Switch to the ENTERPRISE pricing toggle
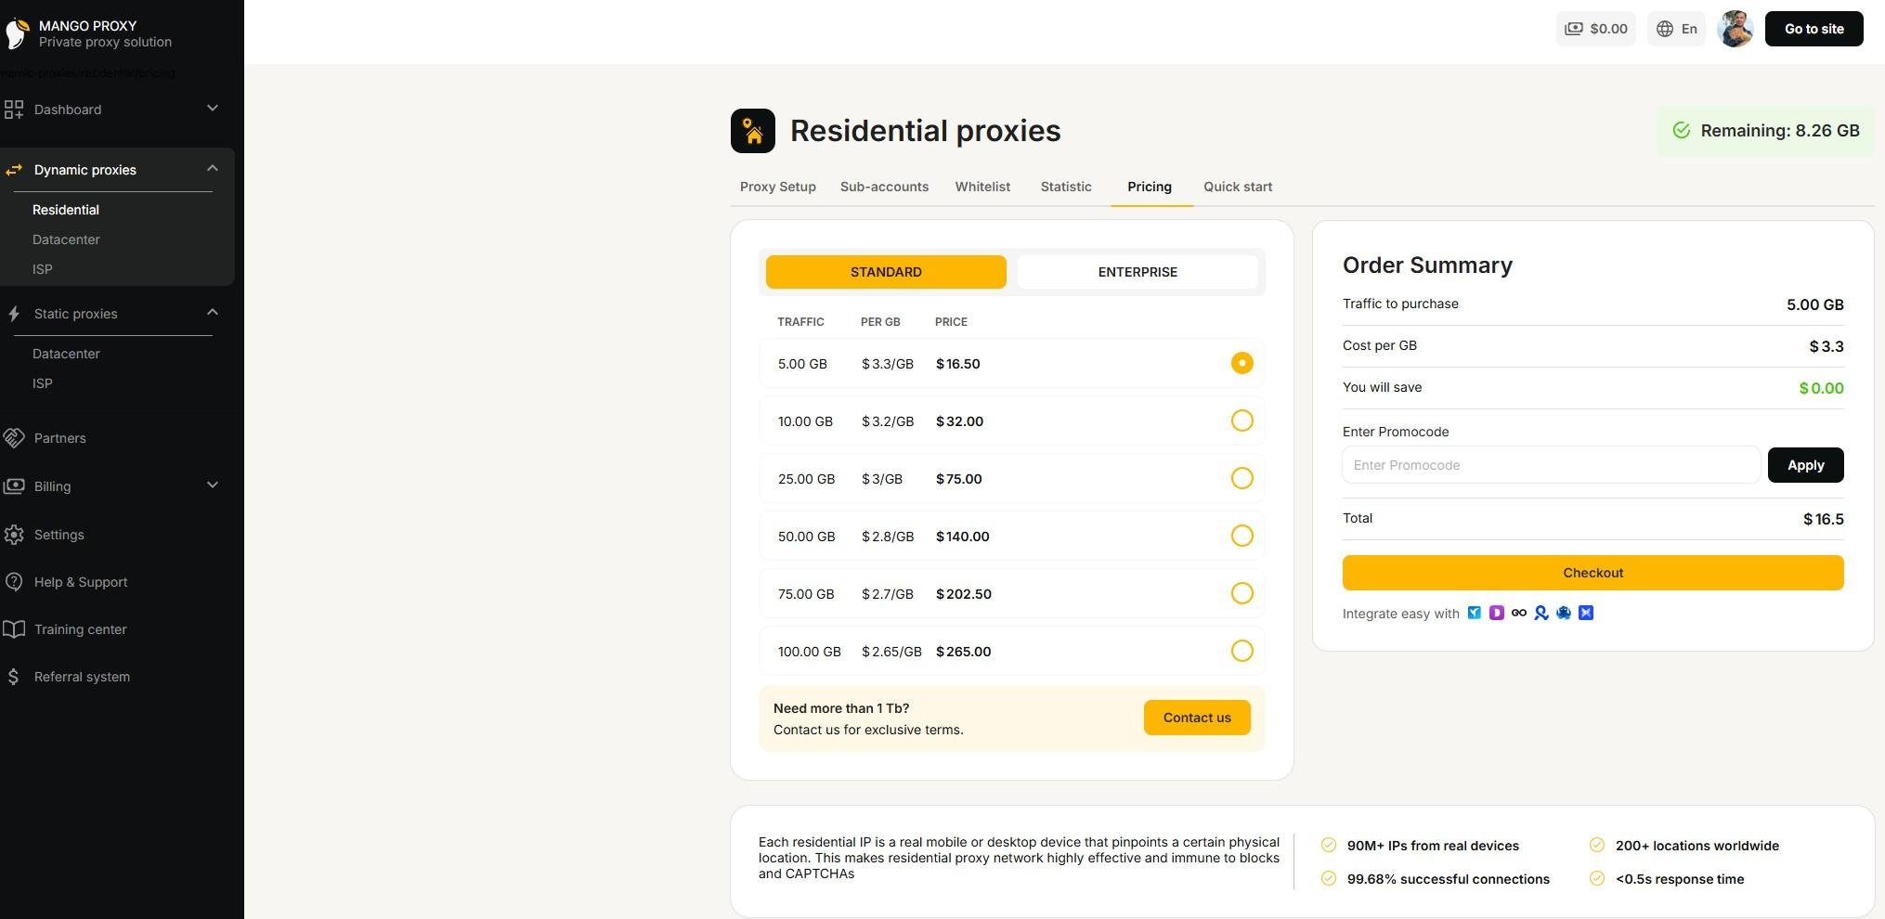 (1137, 272)
